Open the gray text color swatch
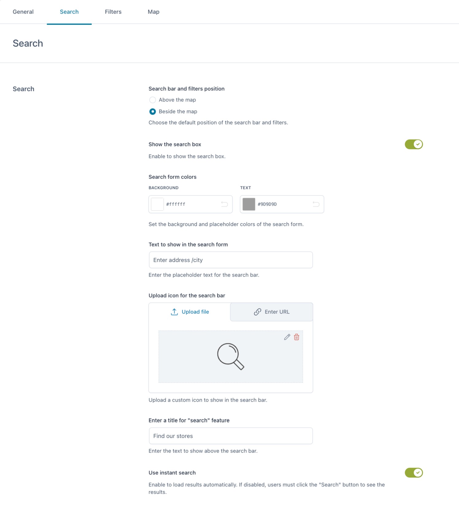Screen dimensions: 459x507 click(249, 204)
